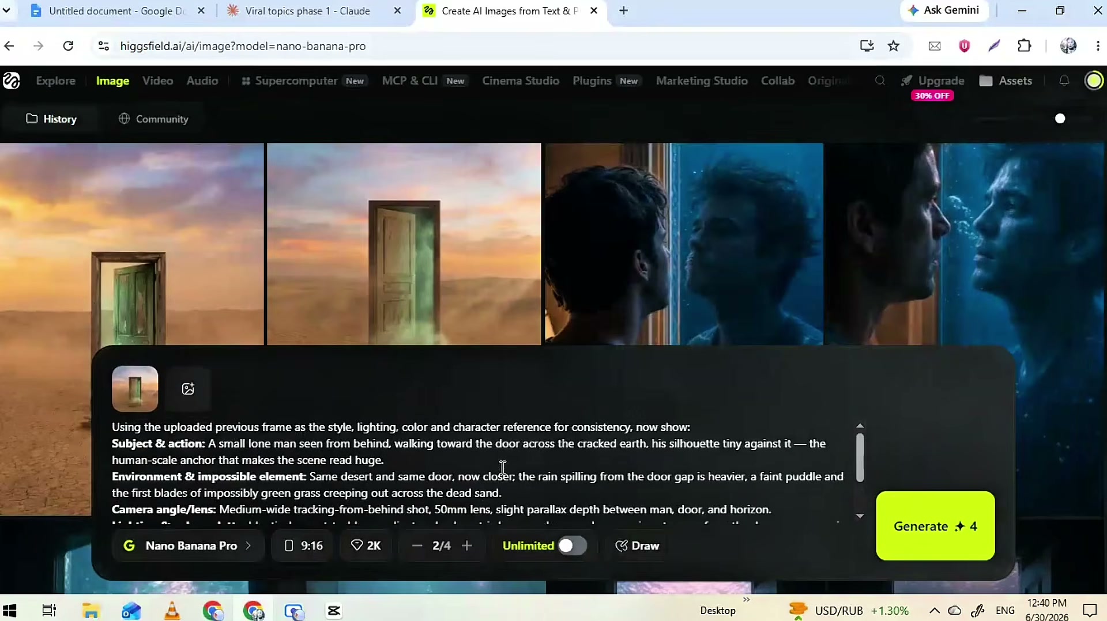Go to the Video section
This screenshot has width=1107, height=621.
[x=157, y=81]
